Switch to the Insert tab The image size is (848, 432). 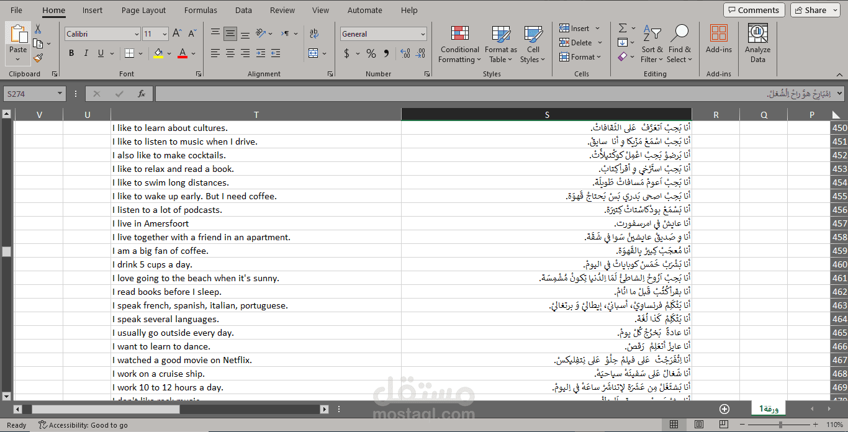92,10
